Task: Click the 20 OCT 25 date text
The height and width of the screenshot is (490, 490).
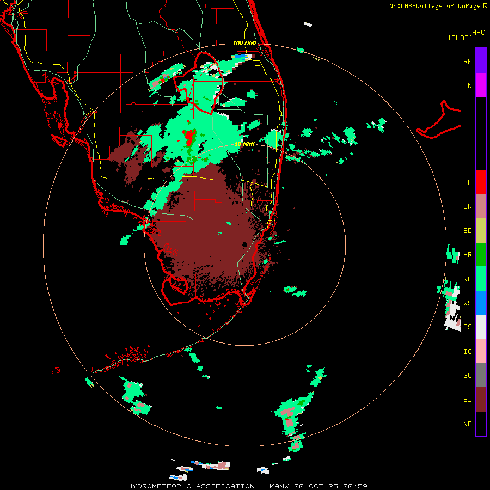Action: pos(316,486)
